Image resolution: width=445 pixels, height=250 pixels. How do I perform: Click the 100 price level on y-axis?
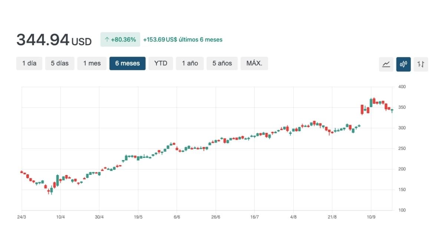pyautogui.click(x=402, y=210)
